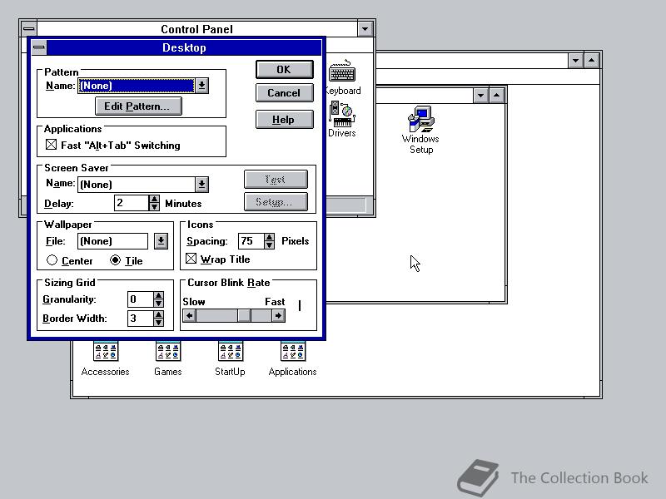Open the StartUp program group
Viewport: 666px width, 499px height.
tap(230, 352)
